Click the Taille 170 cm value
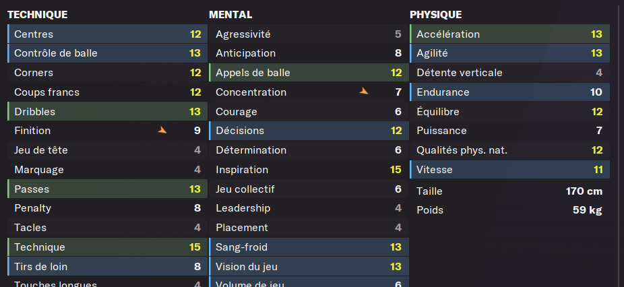The height and width of the screenshot is (287, 624). tap(584, 191)
